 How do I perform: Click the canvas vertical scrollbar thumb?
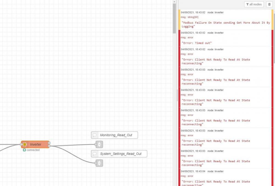pos(174,18)
